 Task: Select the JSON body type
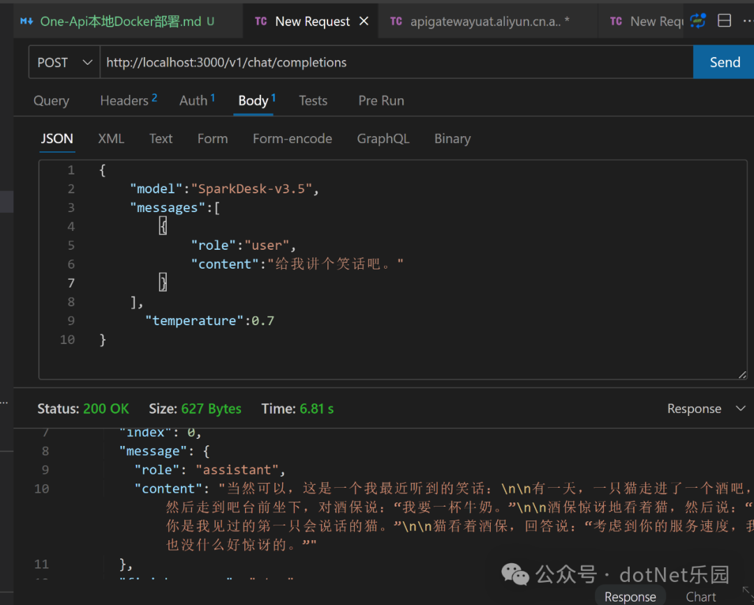[57, 139]
